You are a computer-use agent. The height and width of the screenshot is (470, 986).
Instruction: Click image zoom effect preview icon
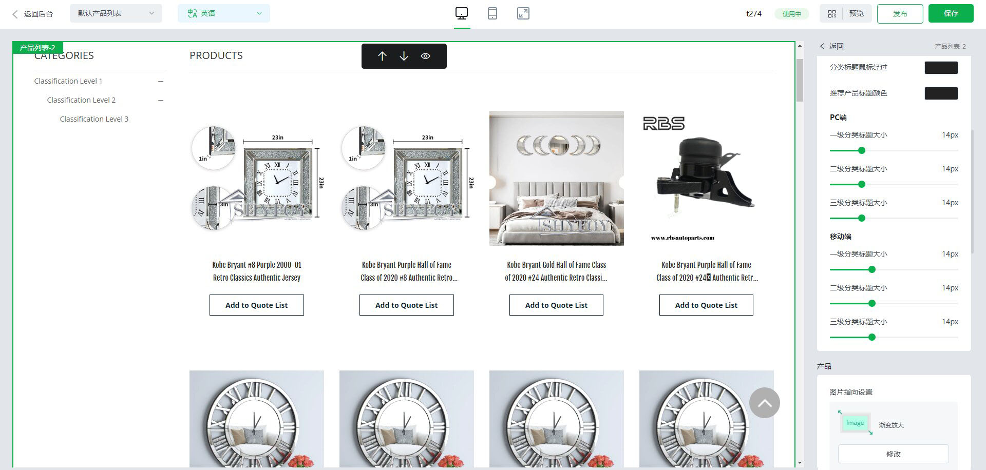pyautogui.click(x=855, y=423)
